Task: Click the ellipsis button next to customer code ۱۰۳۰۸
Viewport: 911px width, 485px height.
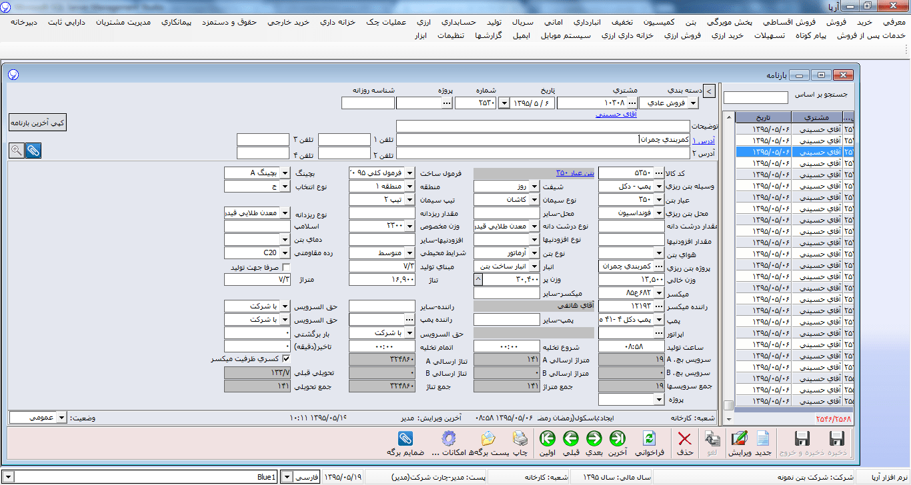Action: [632, 103]
